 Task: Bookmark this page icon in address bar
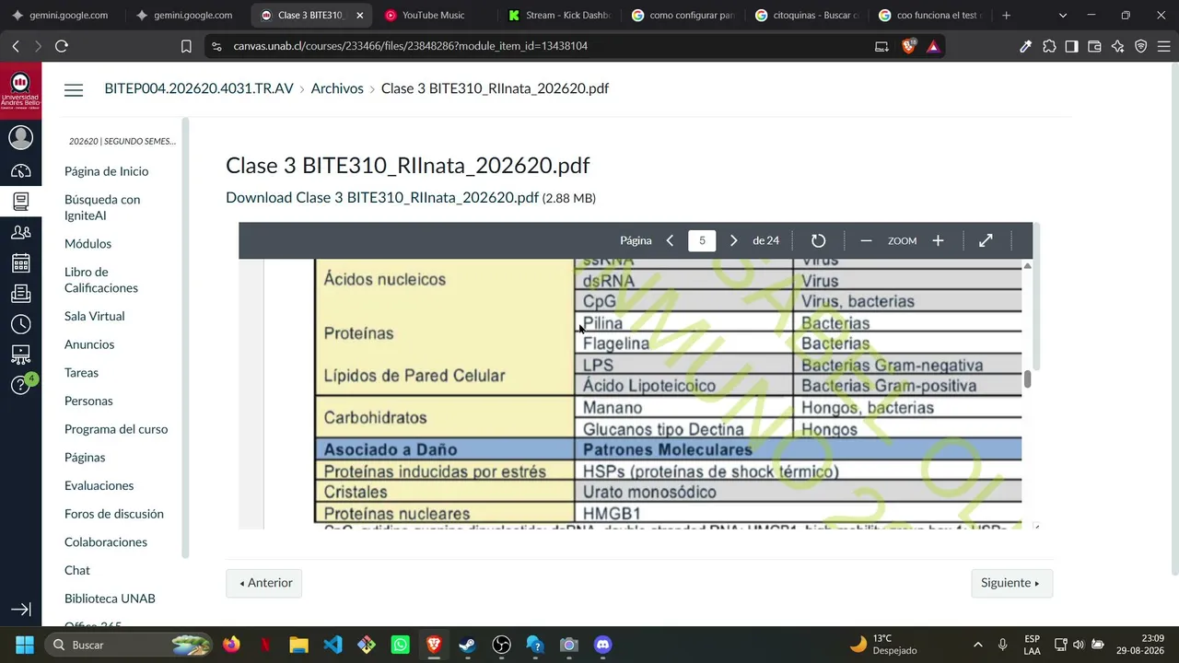[186, 46]
